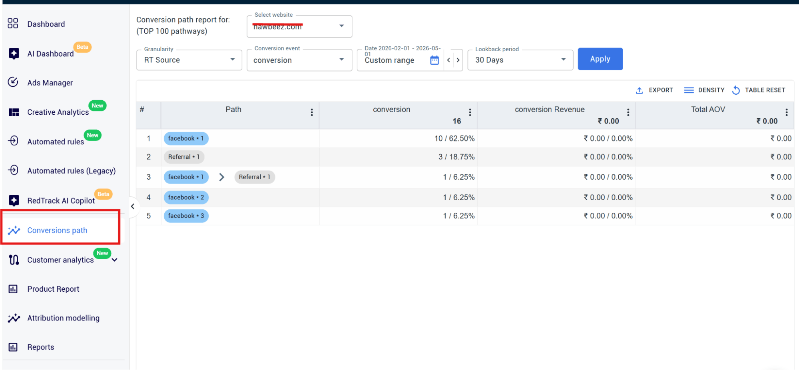This screenshot has height=370, width=799.
Task: Expand Customer analytics submenu arrow
Action: [x=115, y=260]
